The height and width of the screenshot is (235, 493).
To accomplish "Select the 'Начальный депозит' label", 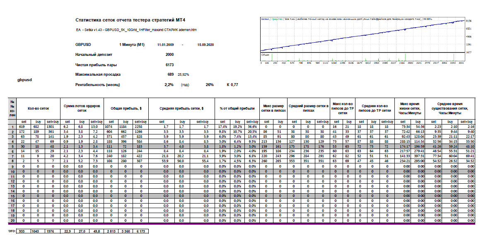I will click(94, 54).
